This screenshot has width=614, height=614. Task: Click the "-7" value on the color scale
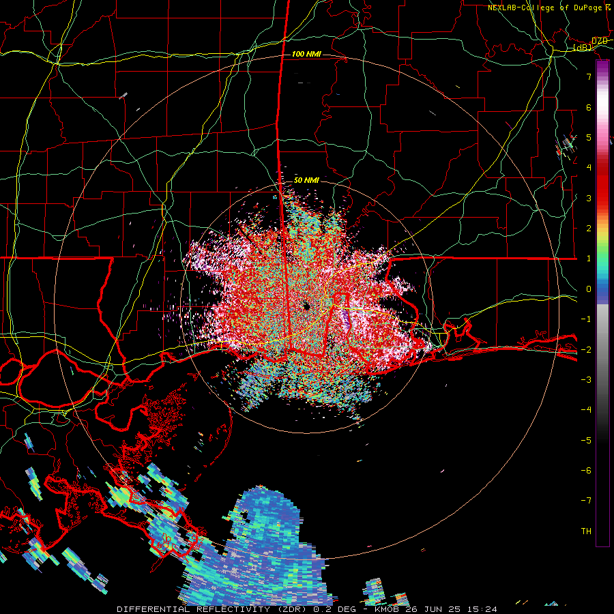click(x=586, y=501)
